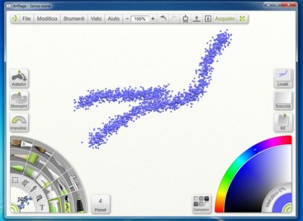Select the oil brush tool
The height and width of the screenshot is (221, 303).
(21, 143)
